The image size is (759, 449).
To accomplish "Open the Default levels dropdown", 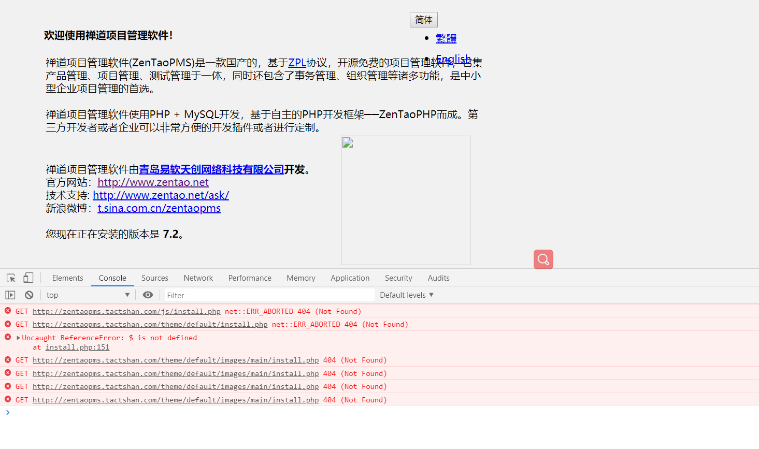I will (407, 295).
